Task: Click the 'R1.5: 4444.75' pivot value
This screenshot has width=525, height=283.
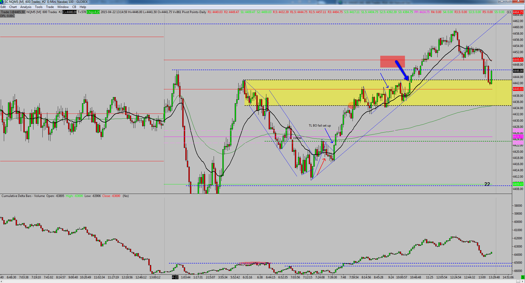Action: click(299, 12)
